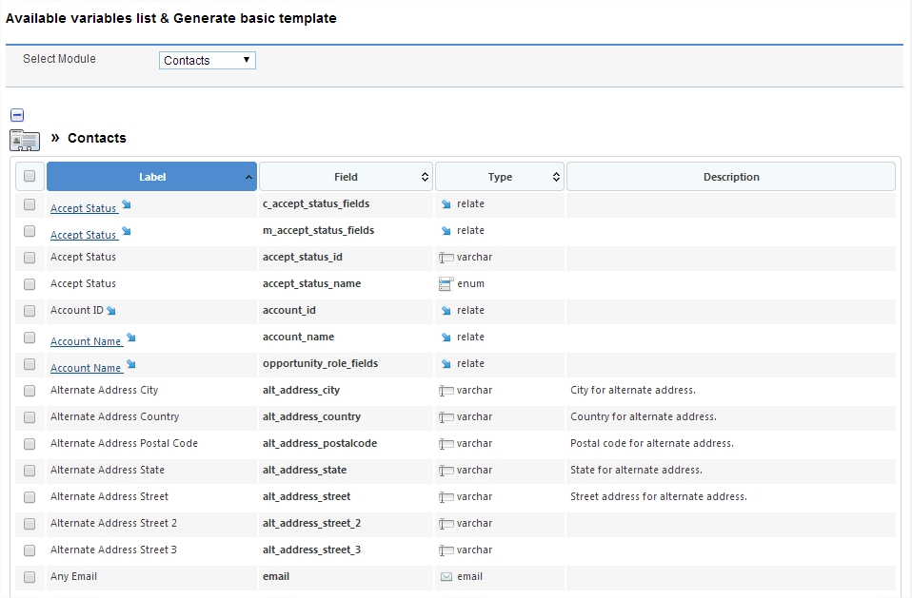The height and width of the screenshot is (598, 912).
Task: Click the email envelope icon in Type column
Action: tap(446, 577)
